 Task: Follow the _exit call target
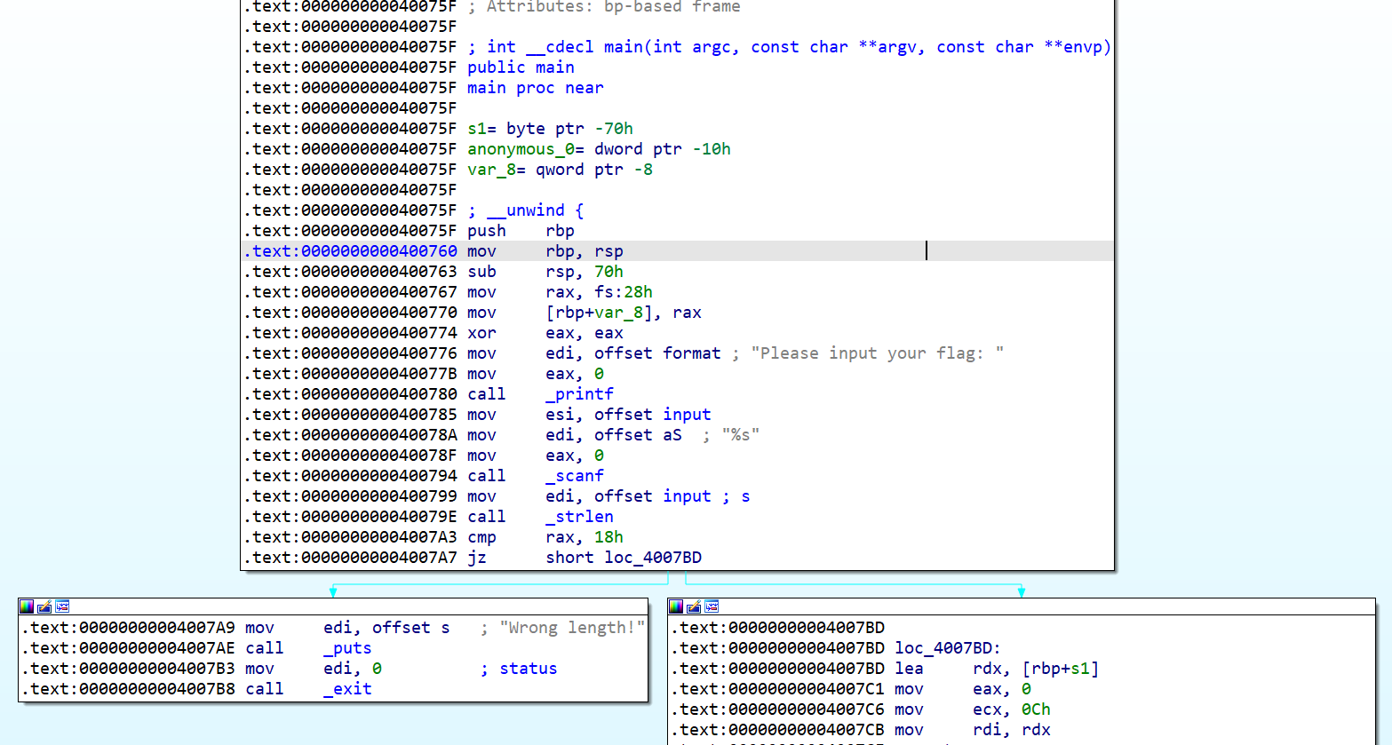click(348, 689)
